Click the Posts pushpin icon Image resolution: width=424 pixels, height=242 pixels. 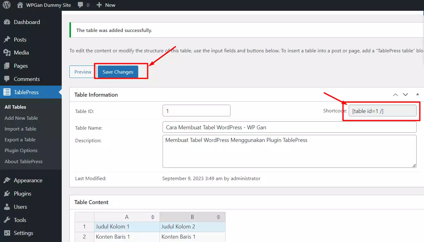tap(7, 40)
